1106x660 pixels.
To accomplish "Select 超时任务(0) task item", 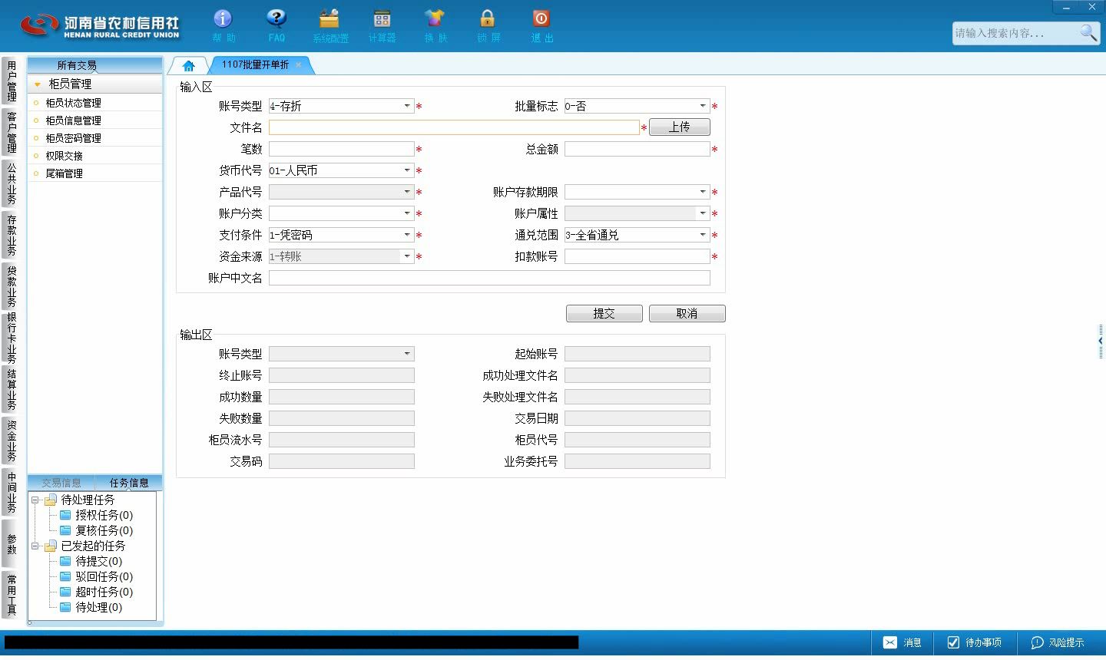I will coord(104,592).
